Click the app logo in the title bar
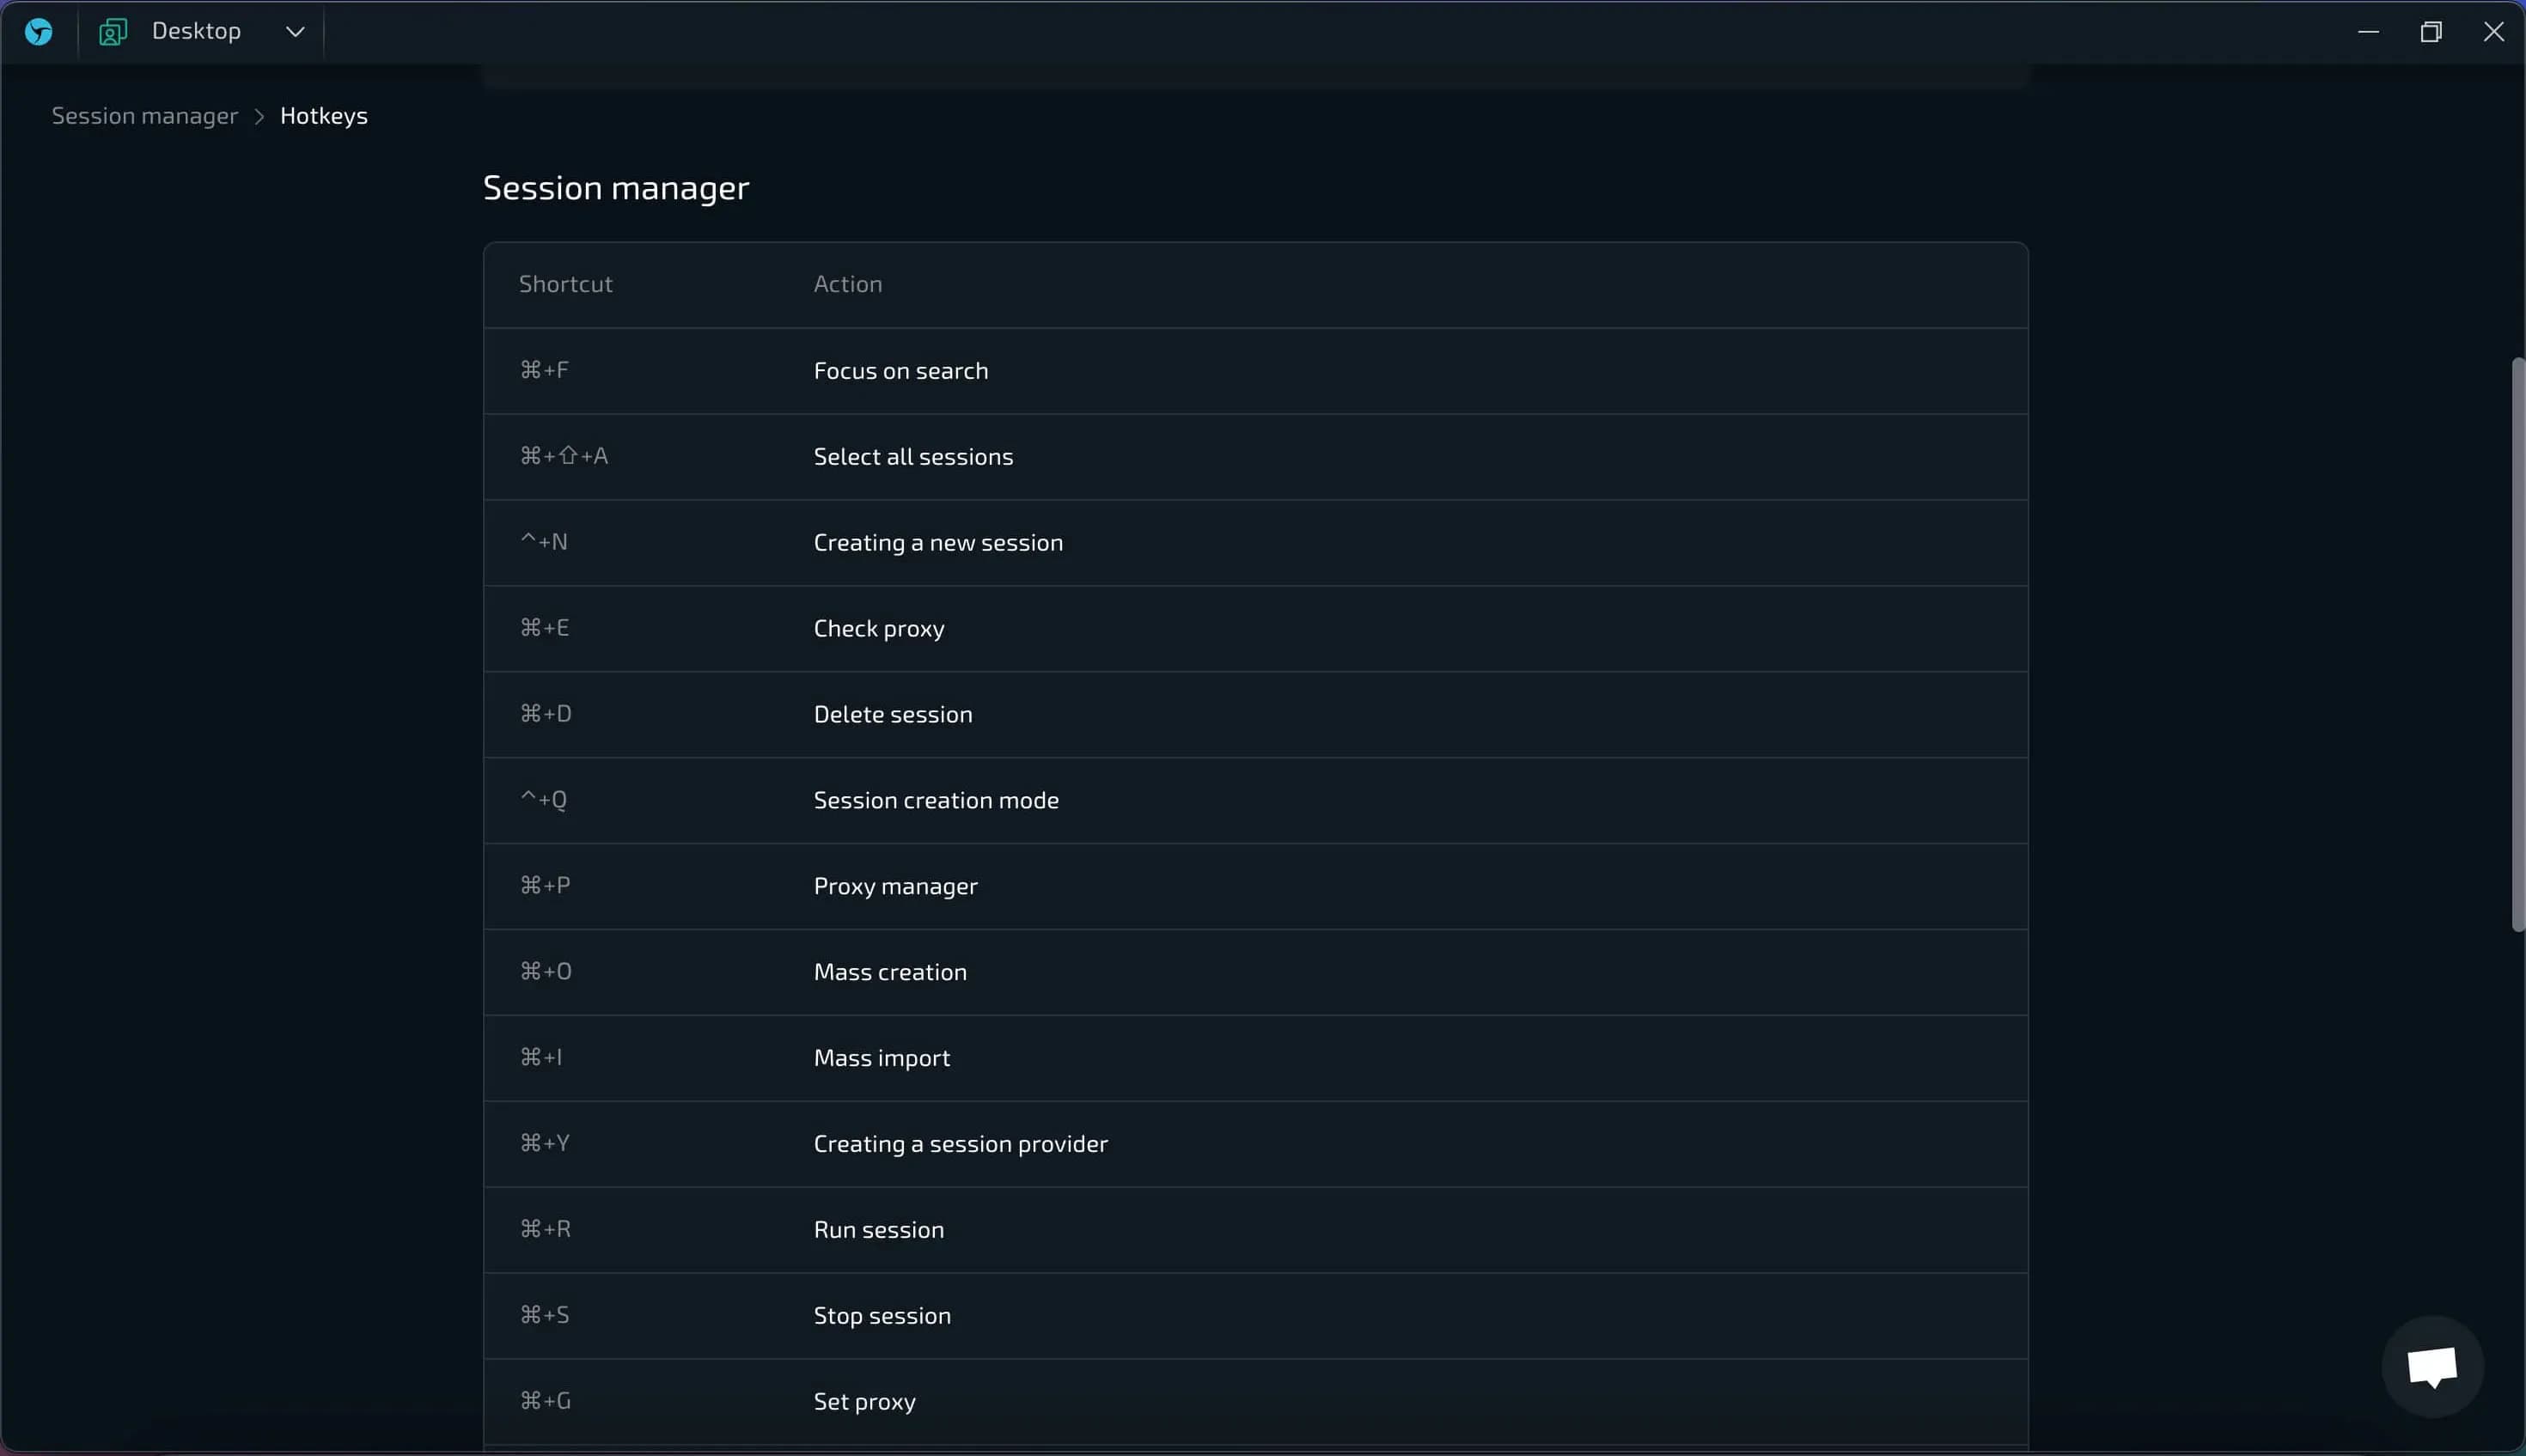This screenshot has width=2526, height=1456. 39,32
